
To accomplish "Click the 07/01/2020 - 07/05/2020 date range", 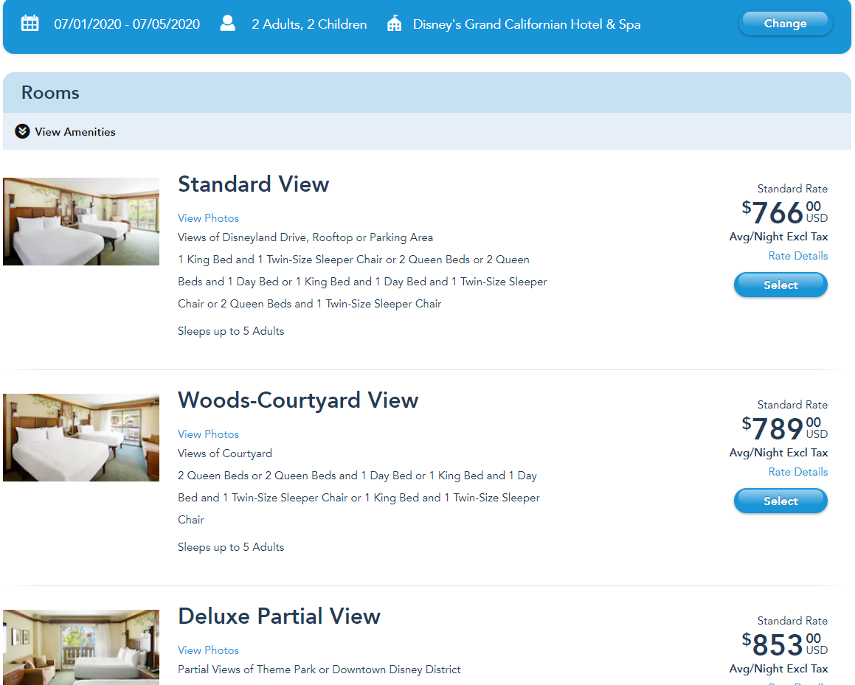I will (x=127, y=24).
